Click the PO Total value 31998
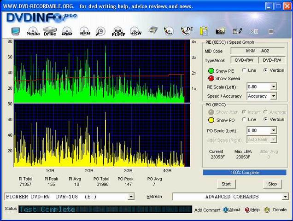 click(x=102, y=184)
